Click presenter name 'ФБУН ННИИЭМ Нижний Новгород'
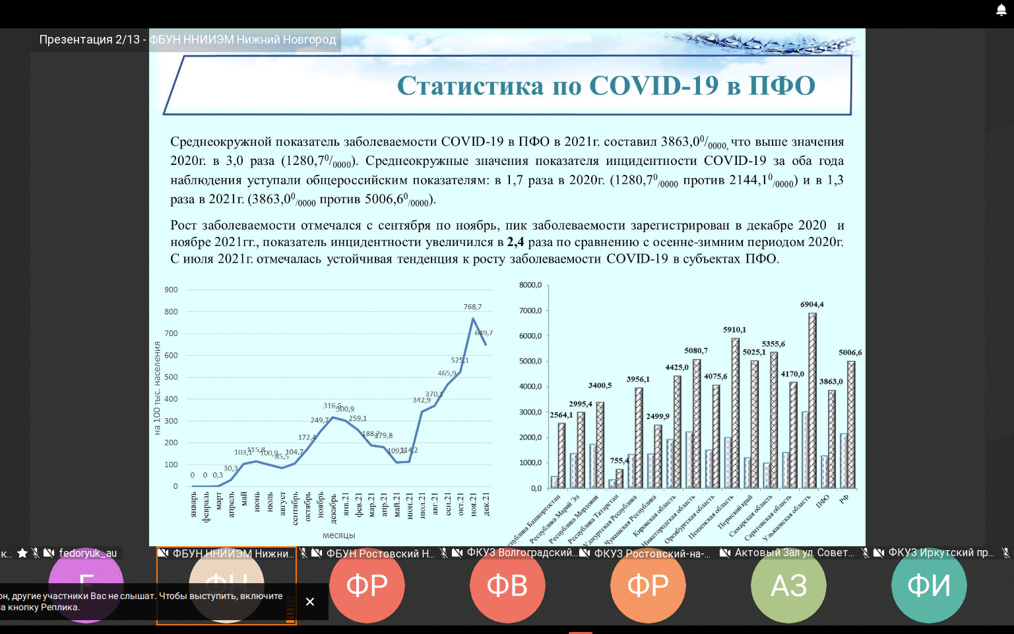The width and height of the screenshot is (1014, 634). point(242,40)
